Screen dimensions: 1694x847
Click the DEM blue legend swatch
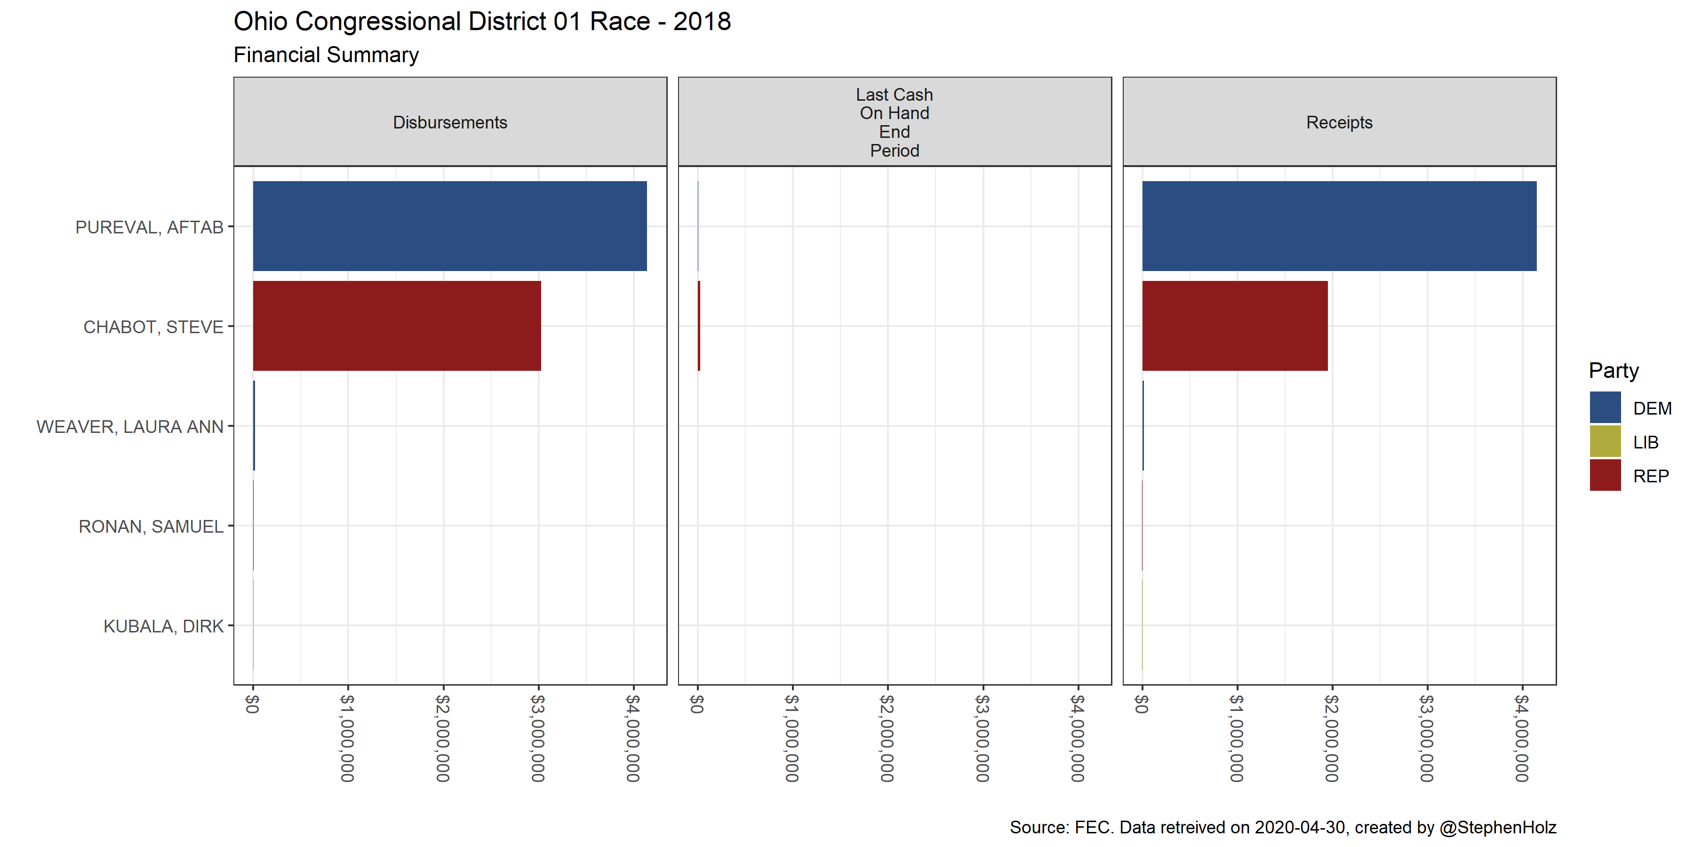[1605, 408]
